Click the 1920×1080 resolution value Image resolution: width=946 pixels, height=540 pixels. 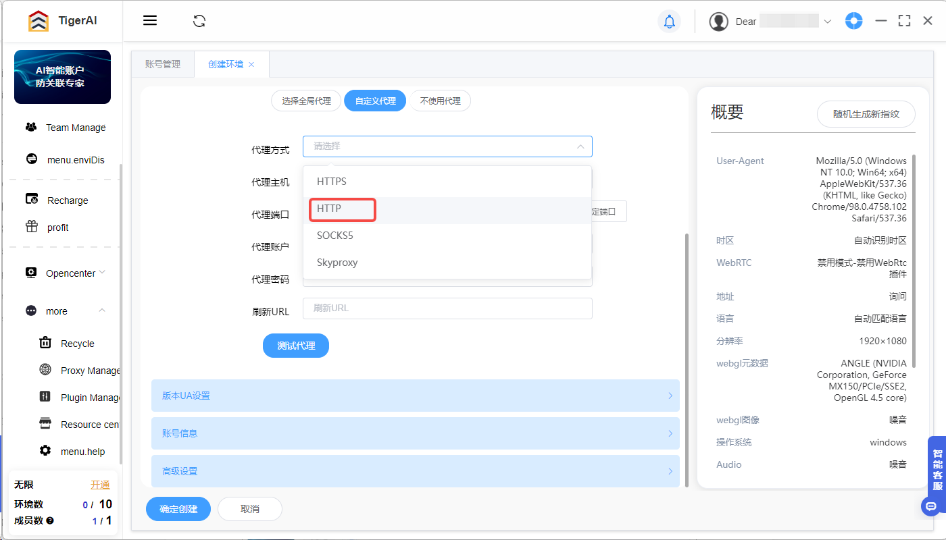click(883, 341)
